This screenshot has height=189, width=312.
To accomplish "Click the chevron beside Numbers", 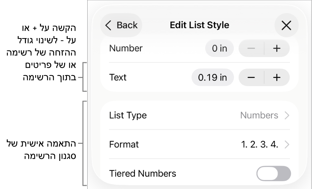I will 287,115.
